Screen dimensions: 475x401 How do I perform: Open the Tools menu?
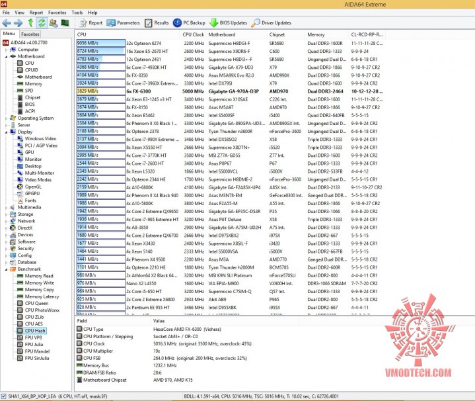click(x=77, y=13)
